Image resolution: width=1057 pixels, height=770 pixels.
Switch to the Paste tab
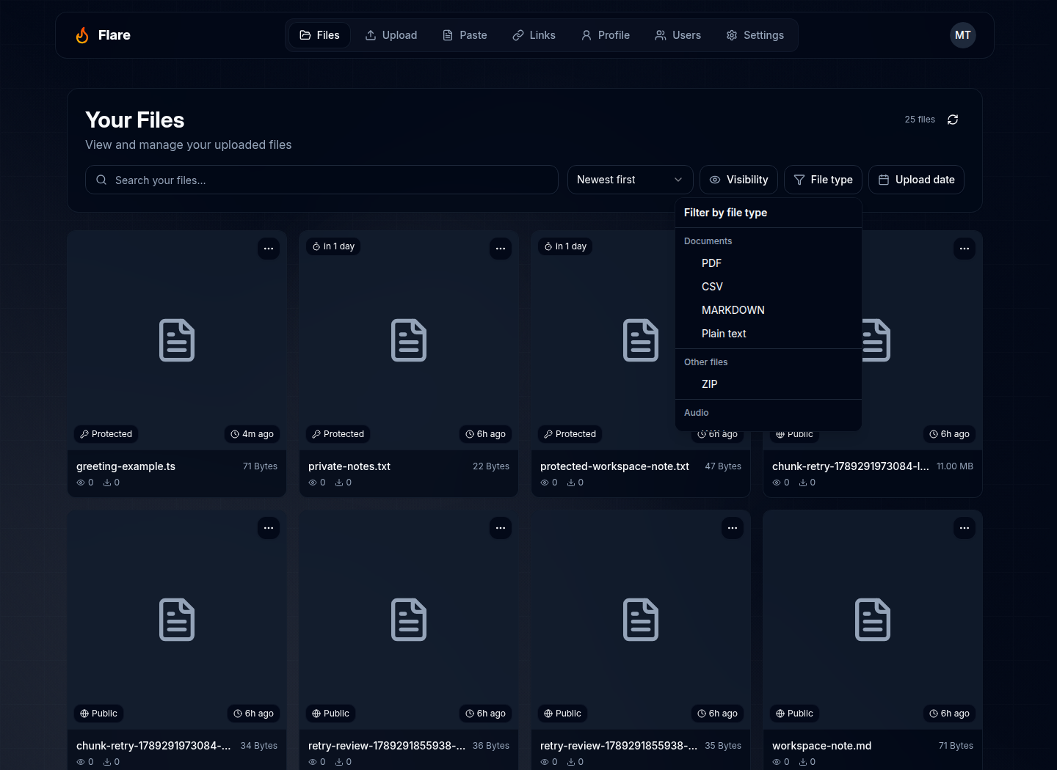465,35
